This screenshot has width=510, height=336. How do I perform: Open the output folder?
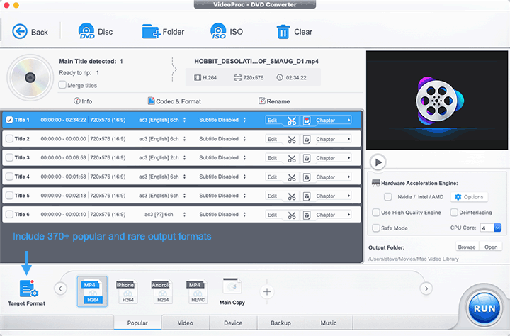(x=490, y=247)
